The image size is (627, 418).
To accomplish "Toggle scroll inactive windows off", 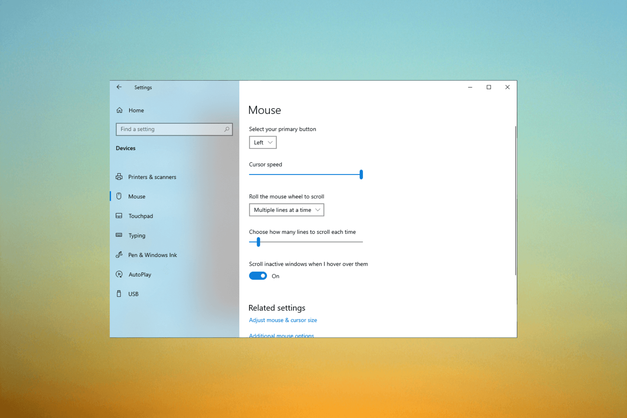I will click(x=258, y=276).
